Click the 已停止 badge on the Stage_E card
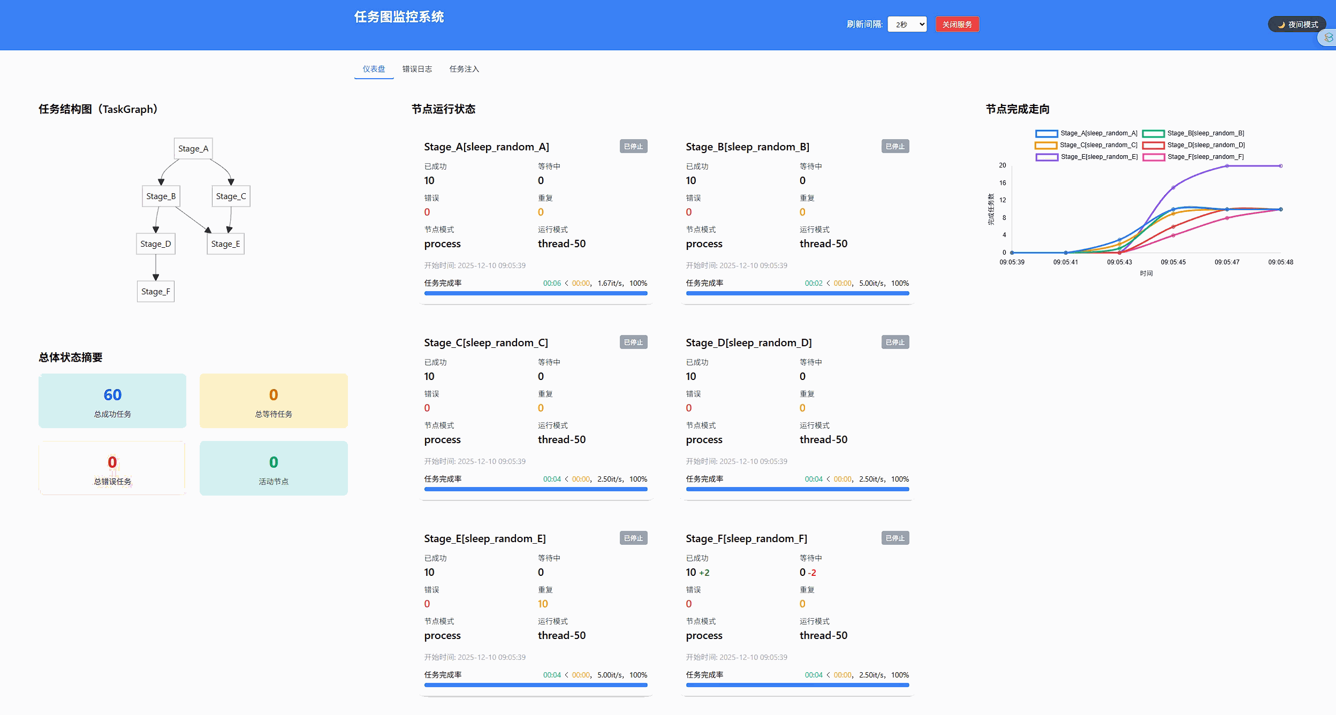The width and height of the screenshot is (1336, 715). click(634, 538)
